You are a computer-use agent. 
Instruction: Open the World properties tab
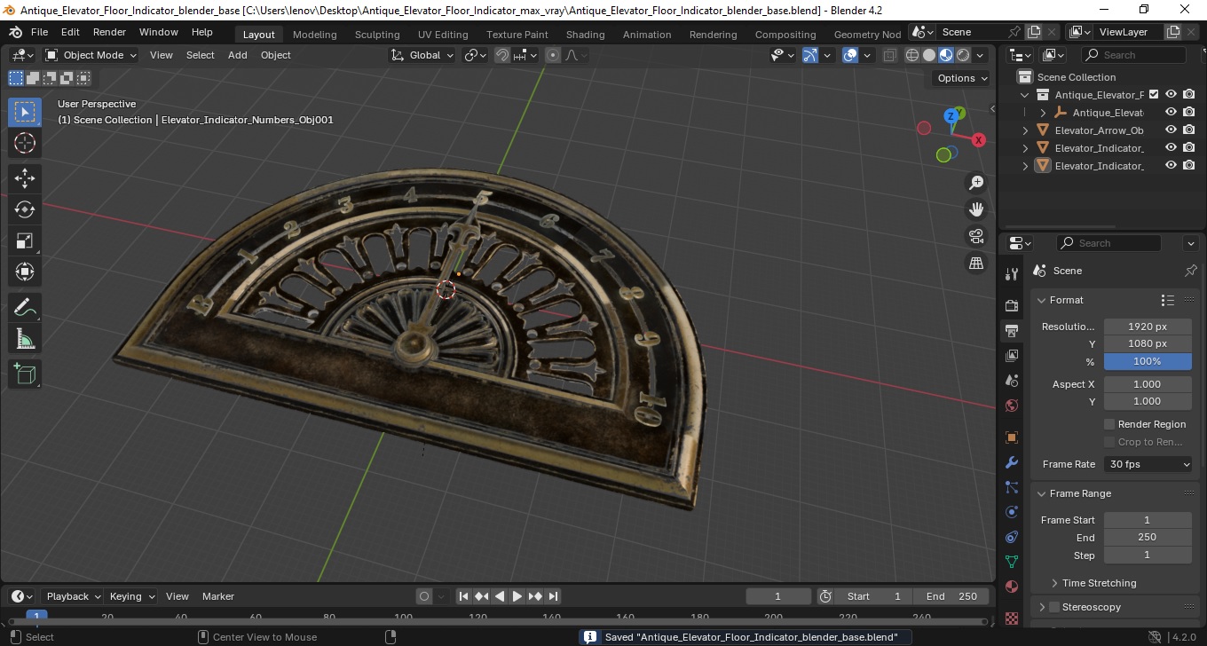[x=1011, y=406]
